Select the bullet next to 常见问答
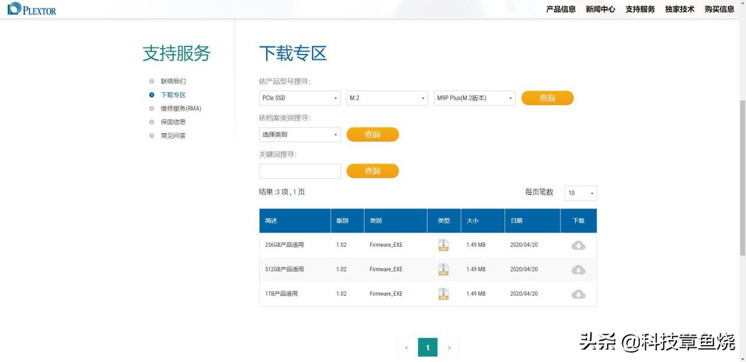746x362 pixels. [153, 135]
